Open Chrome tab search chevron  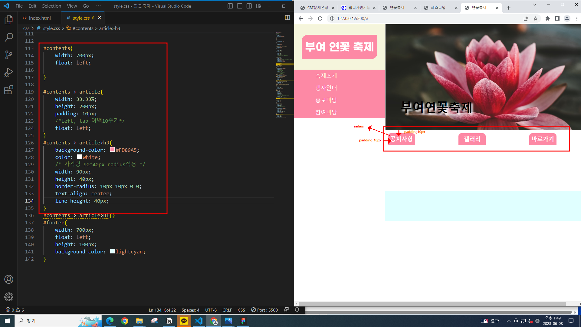pyautogui.click(x=534, y=5)
